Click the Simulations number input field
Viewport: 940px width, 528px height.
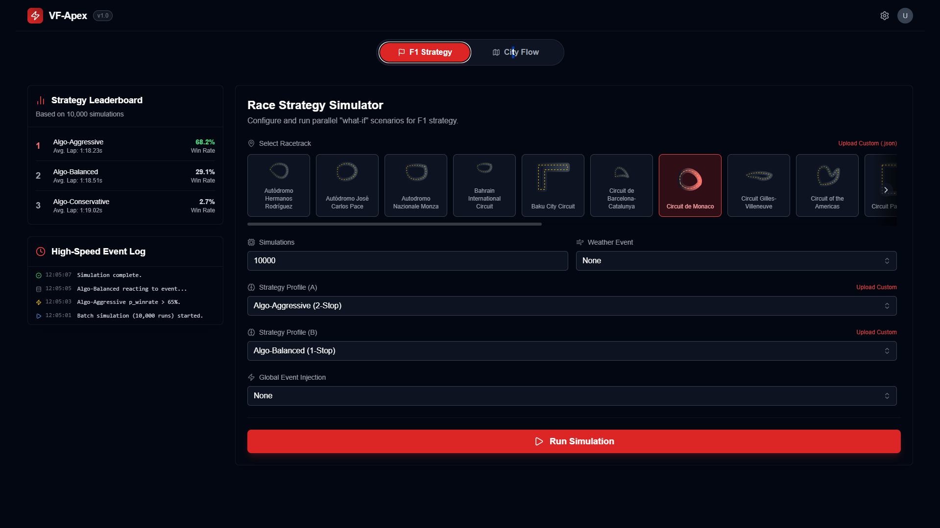(408, 261)
